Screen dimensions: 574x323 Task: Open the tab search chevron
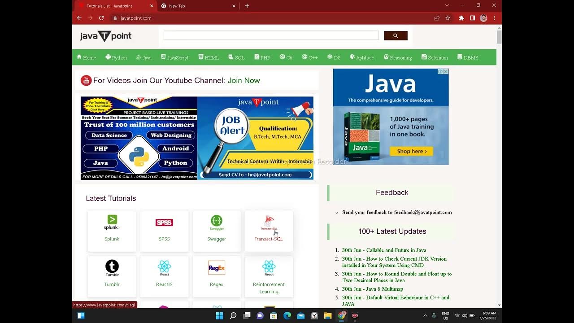pos(447,5)
